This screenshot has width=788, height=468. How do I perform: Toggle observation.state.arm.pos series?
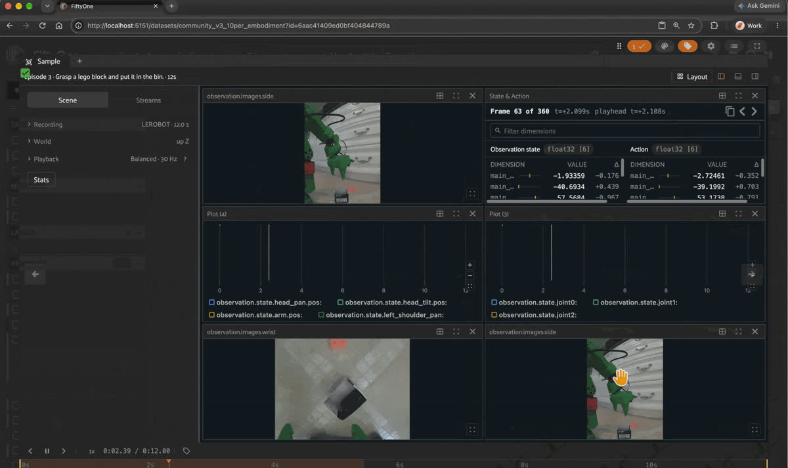(211, 315)
